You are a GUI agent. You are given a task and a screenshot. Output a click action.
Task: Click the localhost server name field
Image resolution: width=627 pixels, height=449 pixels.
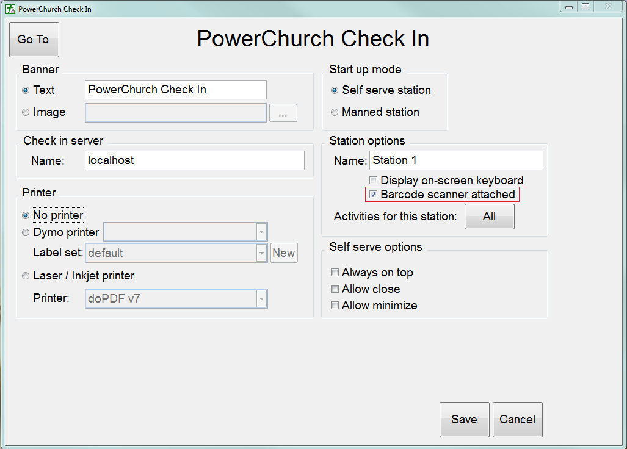click(x=194, y=160)
